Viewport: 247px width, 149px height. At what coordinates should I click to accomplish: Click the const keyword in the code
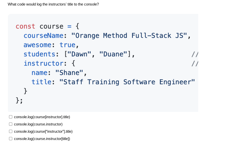point(25,26)
